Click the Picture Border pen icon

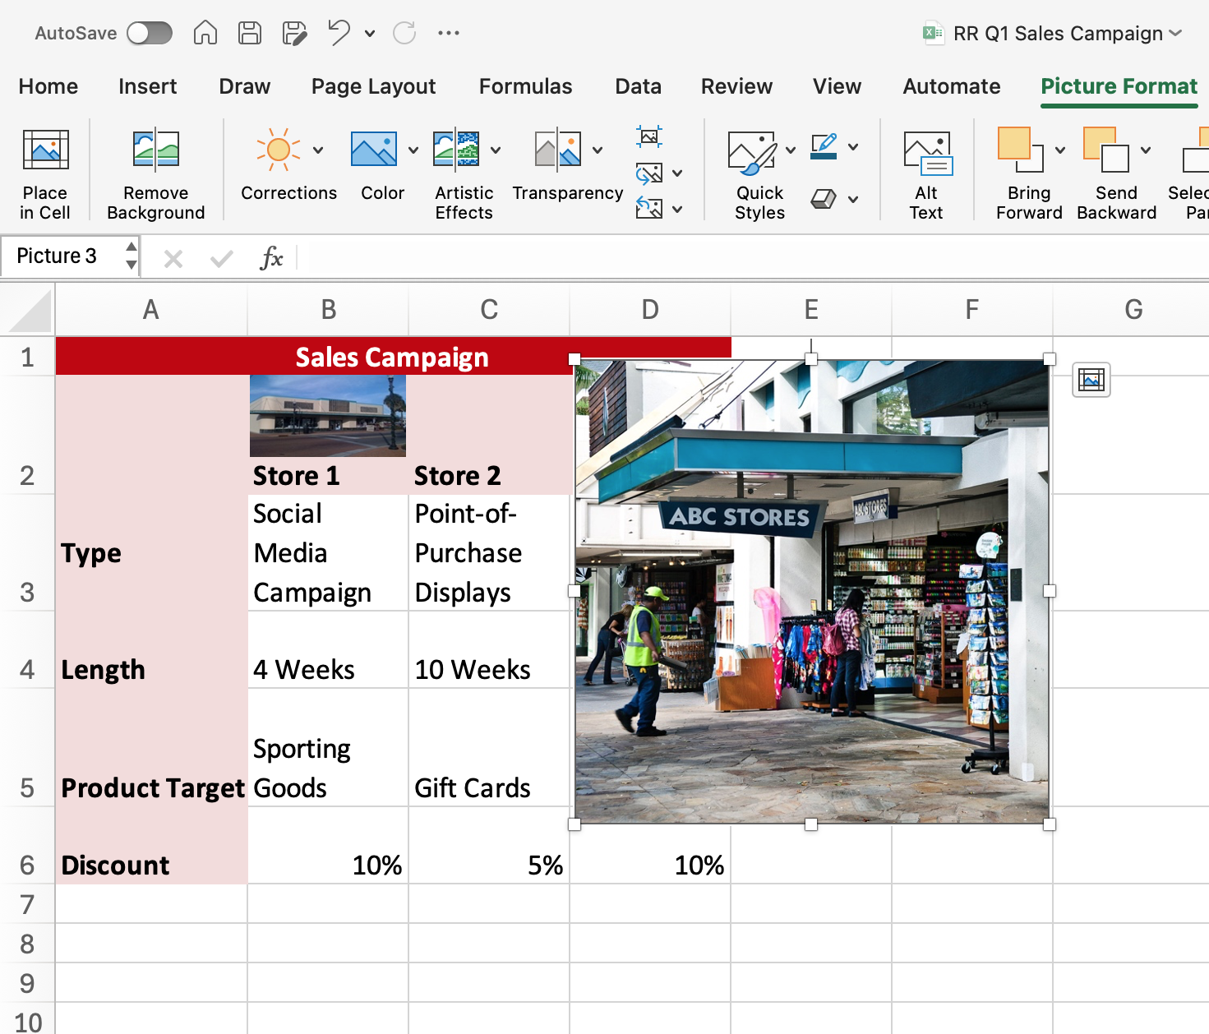click(x=824, y=147)
